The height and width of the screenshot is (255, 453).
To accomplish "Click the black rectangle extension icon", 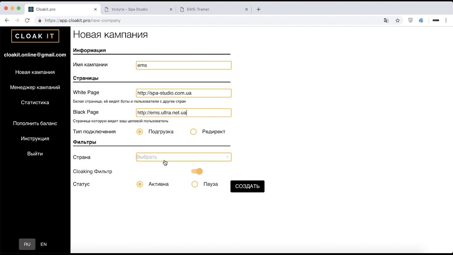I will (x=436, y=21).
